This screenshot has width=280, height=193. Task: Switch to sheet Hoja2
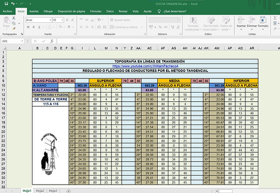(x=40, y=191)
